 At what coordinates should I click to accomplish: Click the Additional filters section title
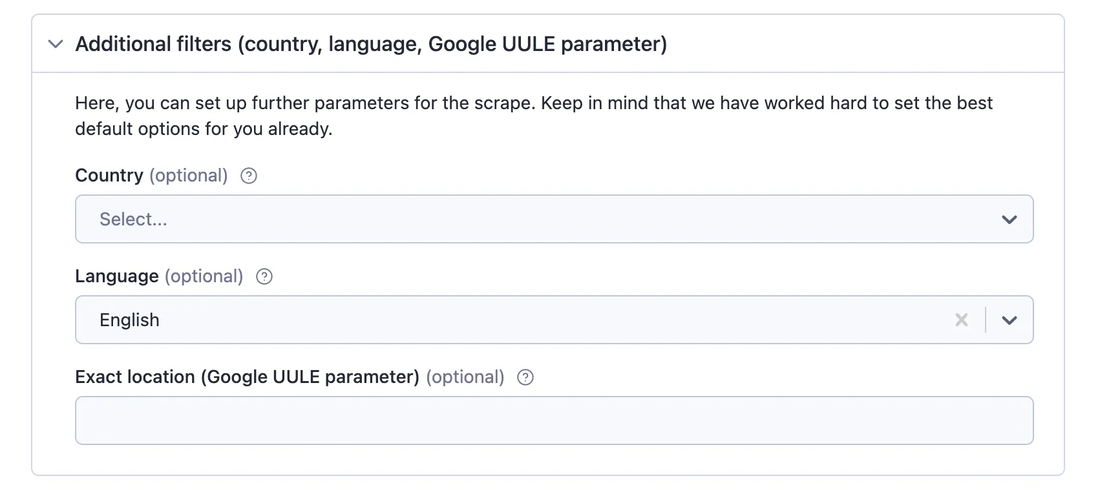(371, 44)
